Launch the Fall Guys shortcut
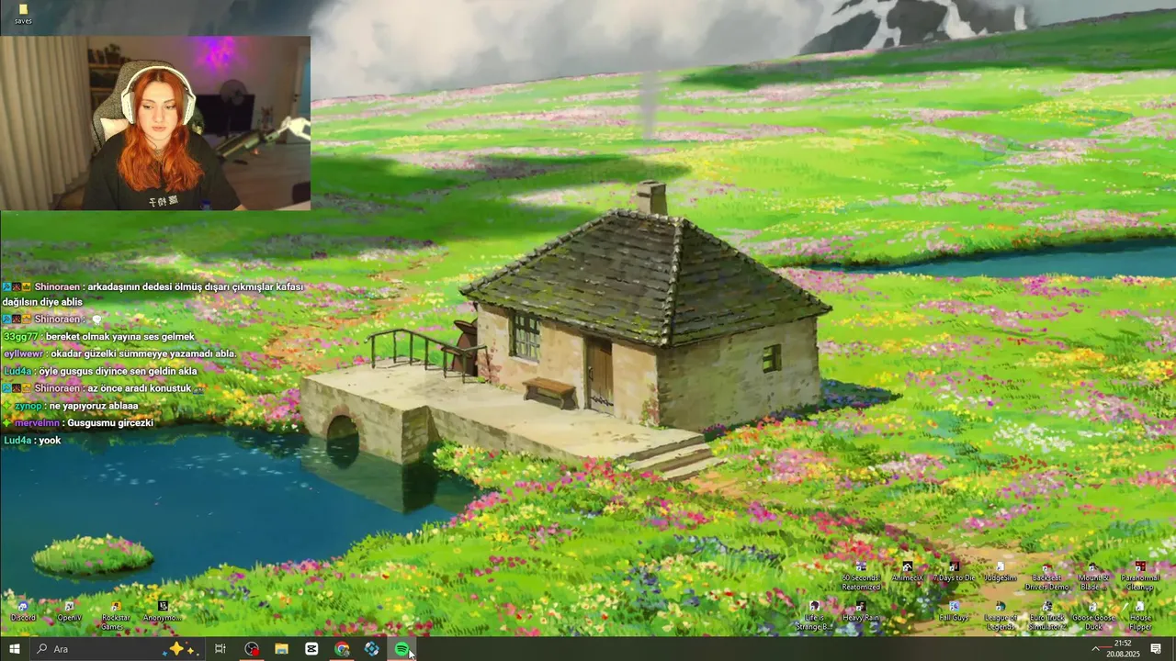 click(x=954, y=611)
